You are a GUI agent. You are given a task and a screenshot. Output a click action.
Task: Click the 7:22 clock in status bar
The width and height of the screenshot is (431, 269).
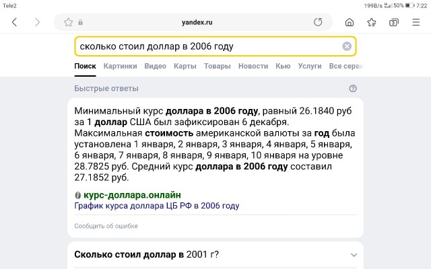[x=422, y=5]
